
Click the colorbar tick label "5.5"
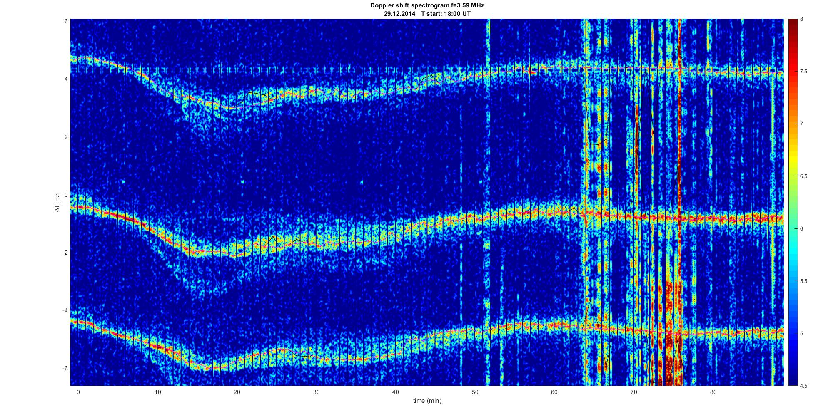point(803,281)
